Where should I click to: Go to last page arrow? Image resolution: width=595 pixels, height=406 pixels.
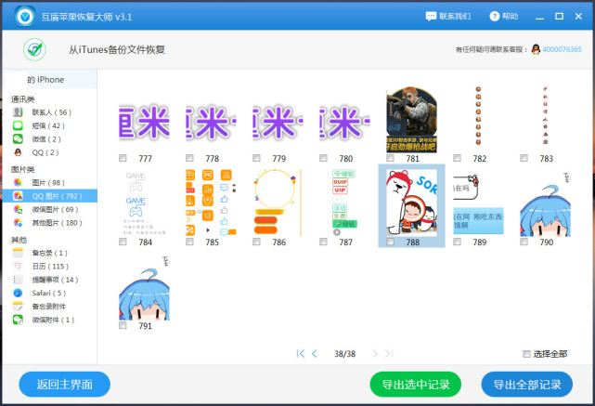[389, 354]
